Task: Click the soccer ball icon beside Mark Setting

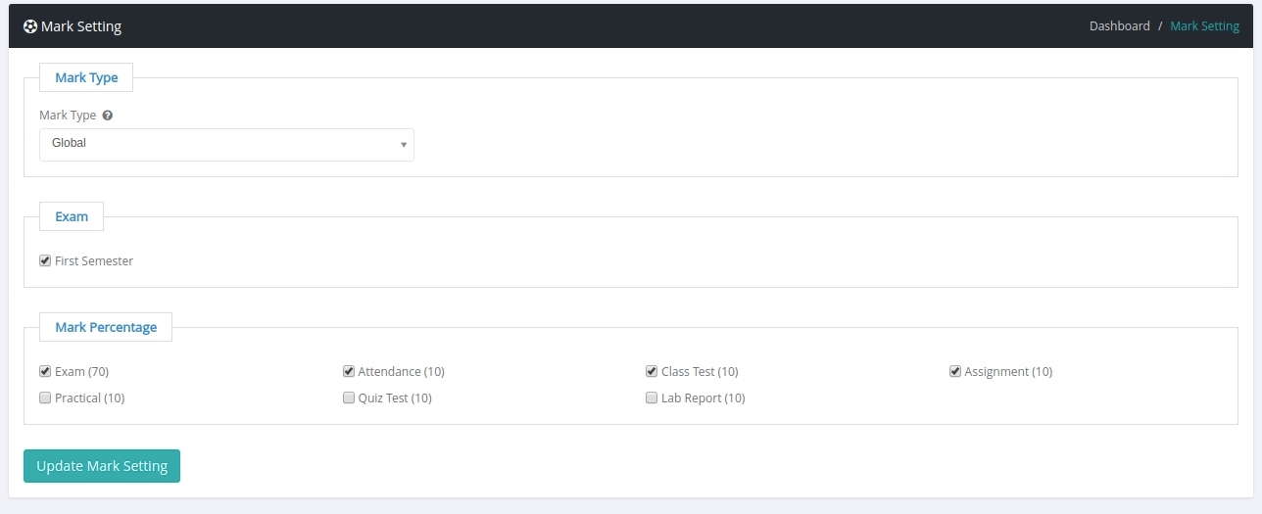Action: [30, 26]
